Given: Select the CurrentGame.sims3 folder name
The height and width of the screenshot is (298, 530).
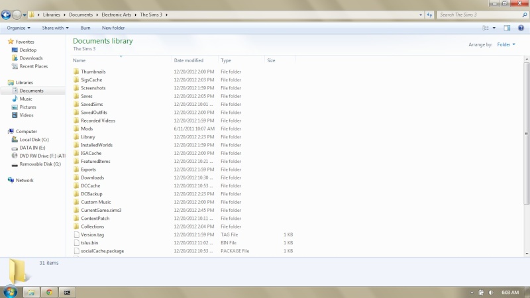Looking at the screenshot, I should pos(101,210).
